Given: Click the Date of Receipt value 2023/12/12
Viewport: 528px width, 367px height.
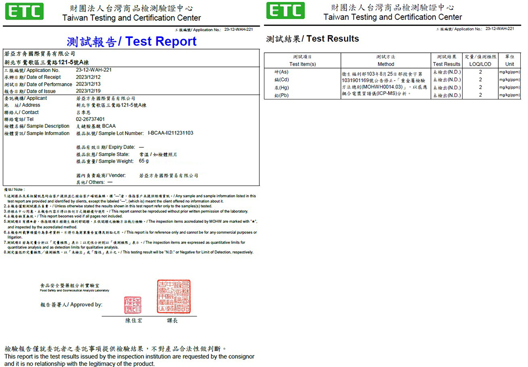Looking at the screenshot, I should click(x=88, y=77).
